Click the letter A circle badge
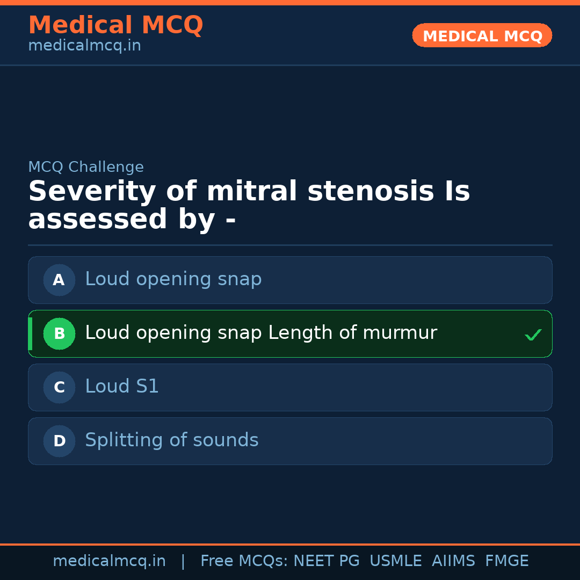This screenshot has width=580, height=580. click(59, 280)
